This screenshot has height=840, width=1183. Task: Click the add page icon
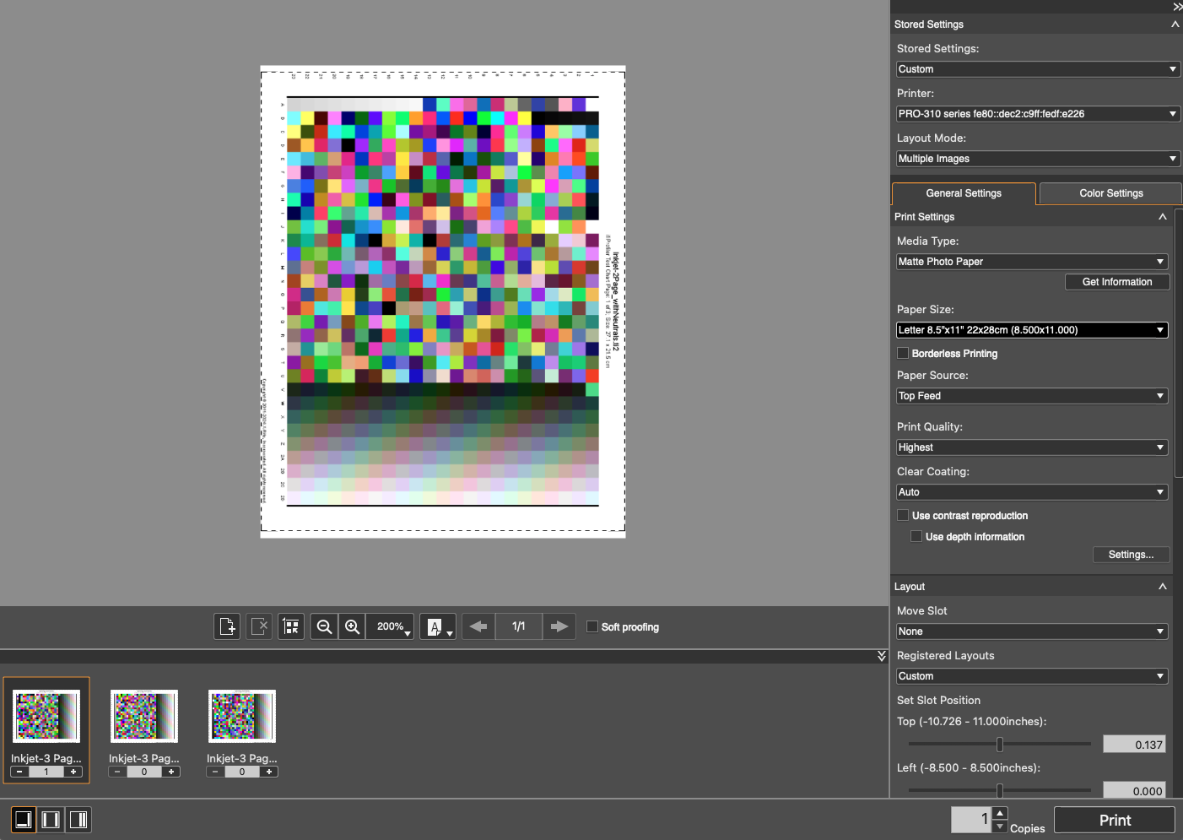click(227, 626)
